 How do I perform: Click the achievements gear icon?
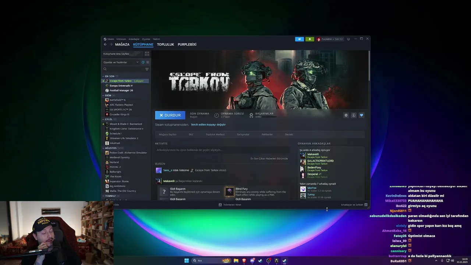pyautogui.click(x=251, y=115)
